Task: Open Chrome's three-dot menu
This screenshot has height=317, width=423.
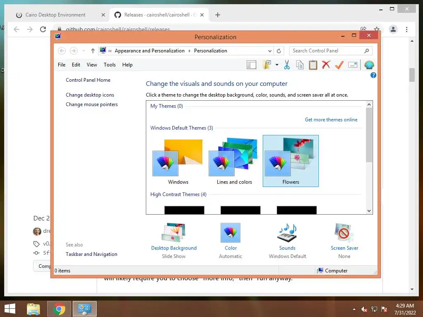Action: click(406, 29)
